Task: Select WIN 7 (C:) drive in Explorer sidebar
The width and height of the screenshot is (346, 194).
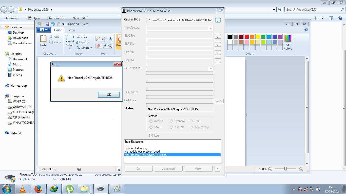Action: pyautogui.click(x=20, y=102)
